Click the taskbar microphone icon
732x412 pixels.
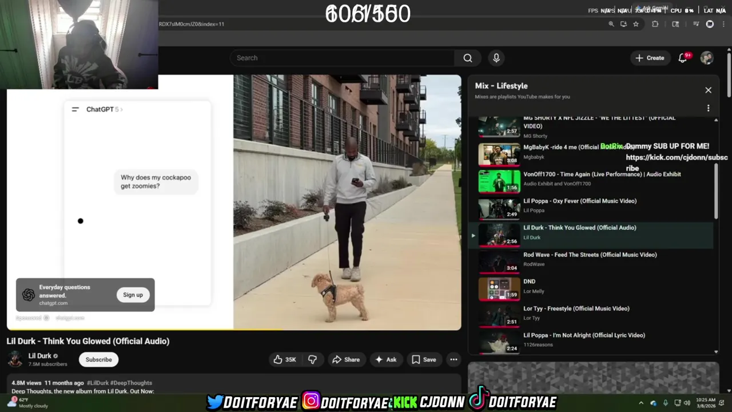tap(665, 403)
